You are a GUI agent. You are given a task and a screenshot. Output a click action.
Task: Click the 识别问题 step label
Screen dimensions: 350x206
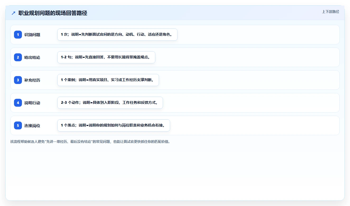pyautogui.click(x=32, y=35)
